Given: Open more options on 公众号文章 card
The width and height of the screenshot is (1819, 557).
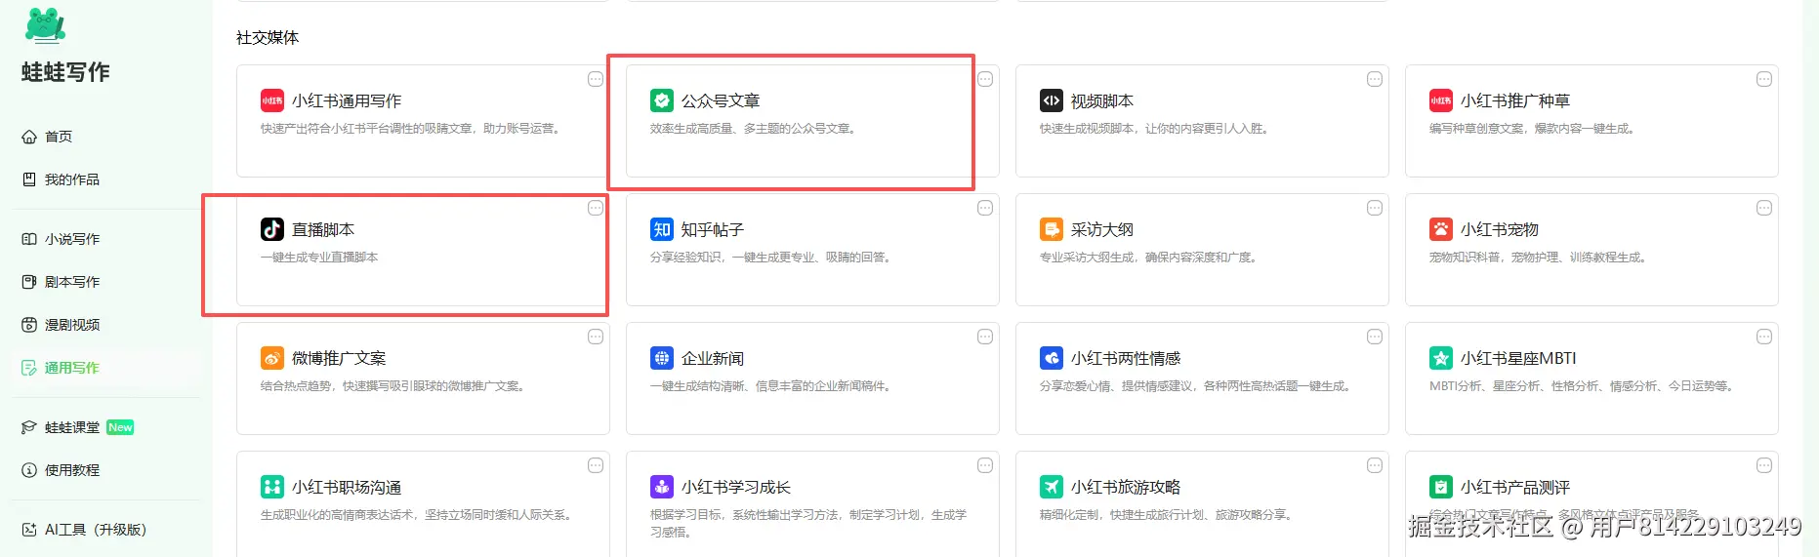Looking at the screenshot, I should tap(985, 79).
